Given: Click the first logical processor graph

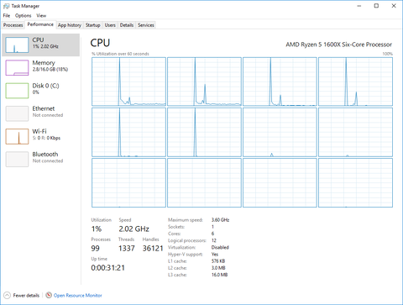Looking at the screenshot, I should click(x=128, y=82).
